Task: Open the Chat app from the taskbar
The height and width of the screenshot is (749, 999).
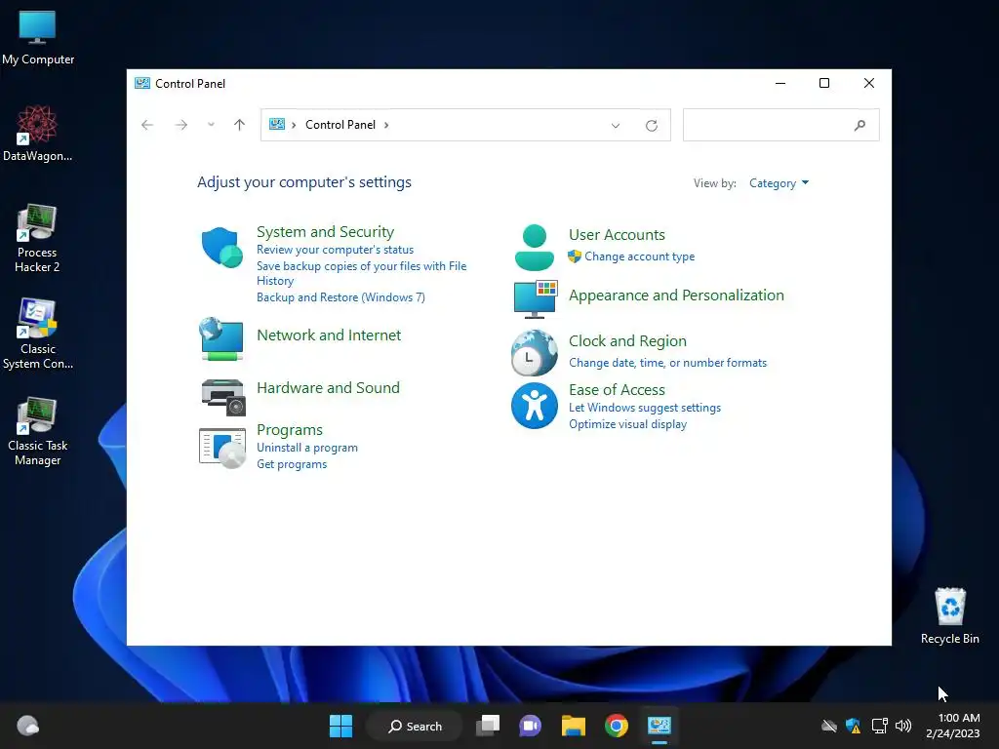Action: coord(530,726)
